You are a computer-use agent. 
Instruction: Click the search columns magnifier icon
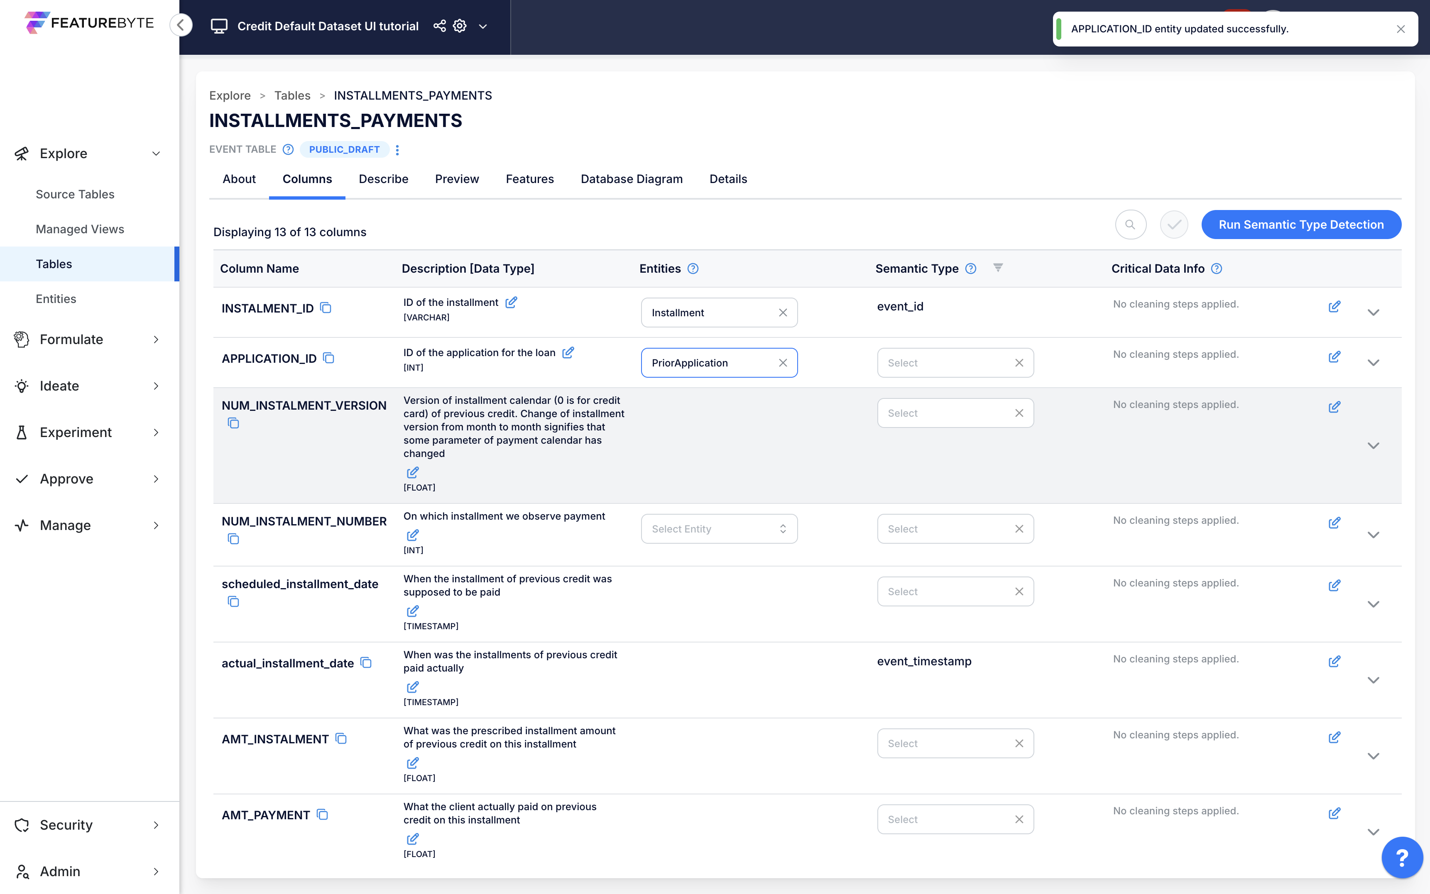point(1130,225)
